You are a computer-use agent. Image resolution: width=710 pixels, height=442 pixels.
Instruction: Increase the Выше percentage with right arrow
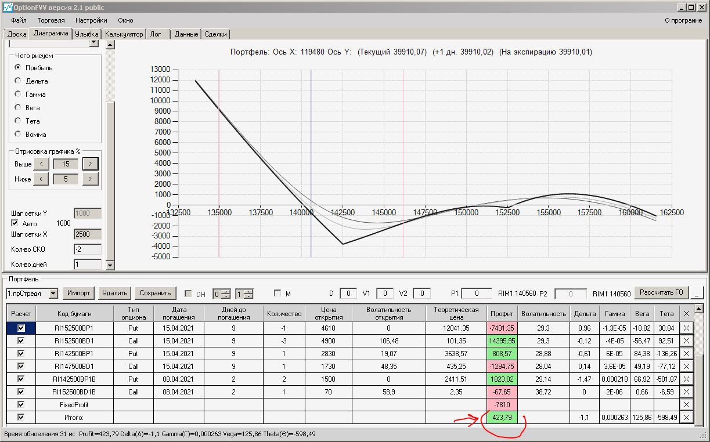click(90, 164)
